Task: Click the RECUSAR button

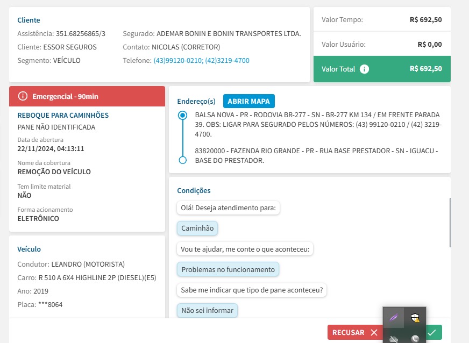Action: [x=355, y=332]
